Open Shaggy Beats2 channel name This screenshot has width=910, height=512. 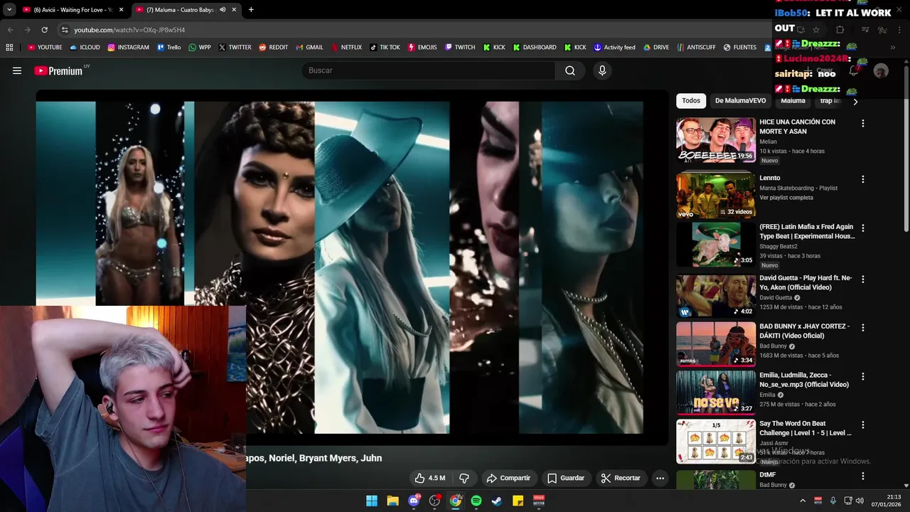[778, 246]
